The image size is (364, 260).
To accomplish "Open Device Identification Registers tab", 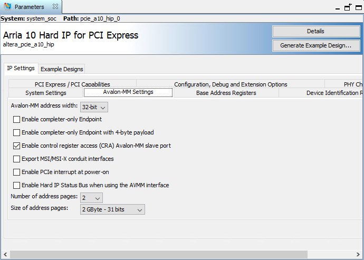I will 321,93.
